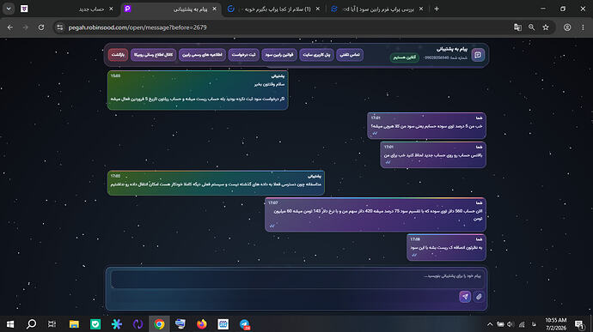Open the notification center icon
Screen dimensions: 593x332
pyautogui.click(x=579, y=324)
